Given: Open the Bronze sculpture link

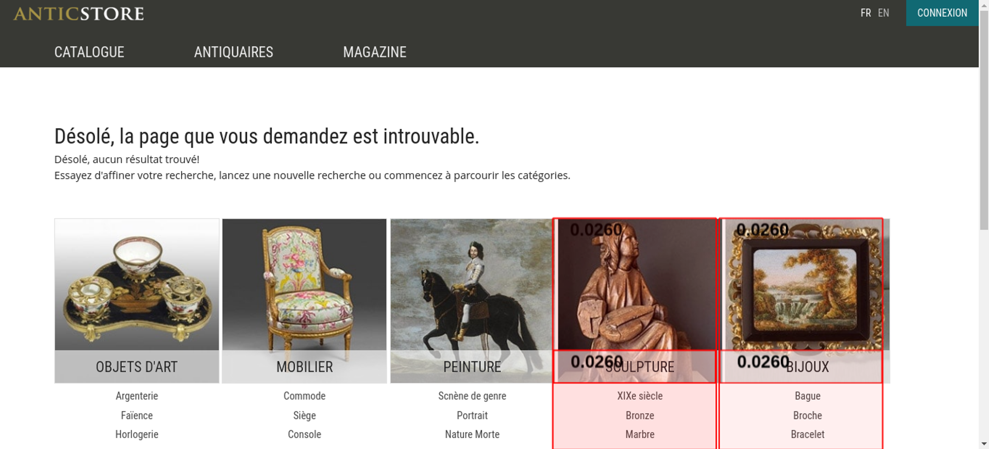Looking at the screenshot, I should point(640,415).
